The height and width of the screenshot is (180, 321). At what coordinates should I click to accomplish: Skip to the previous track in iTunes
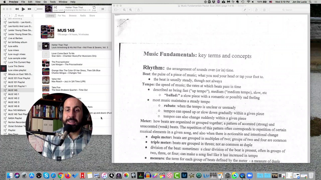[17, 9]
